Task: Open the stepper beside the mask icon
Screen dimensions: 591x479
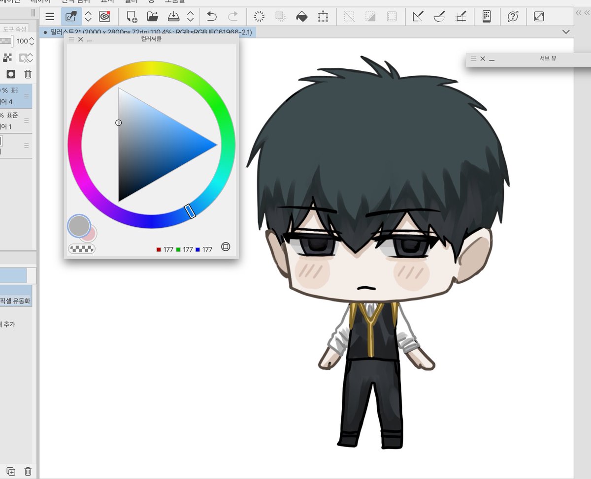Action: pos(31,58)
